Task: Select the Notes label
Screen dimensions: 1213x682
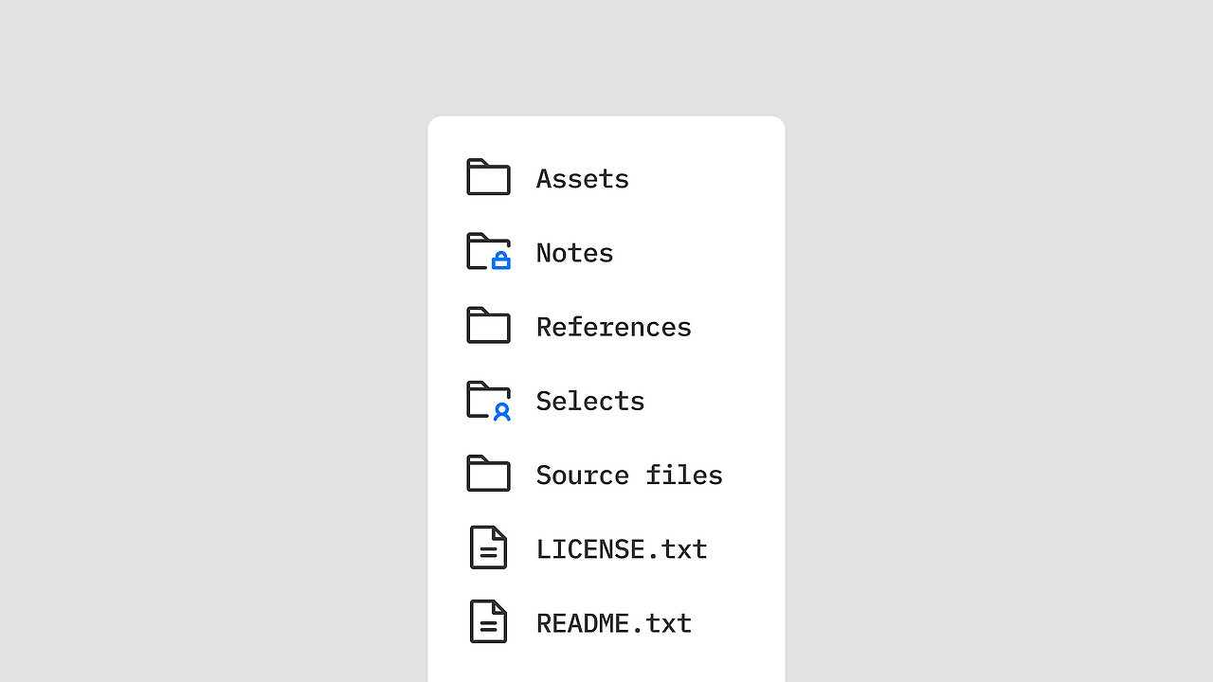Action: pyautogui.click(x=575, y=252)
